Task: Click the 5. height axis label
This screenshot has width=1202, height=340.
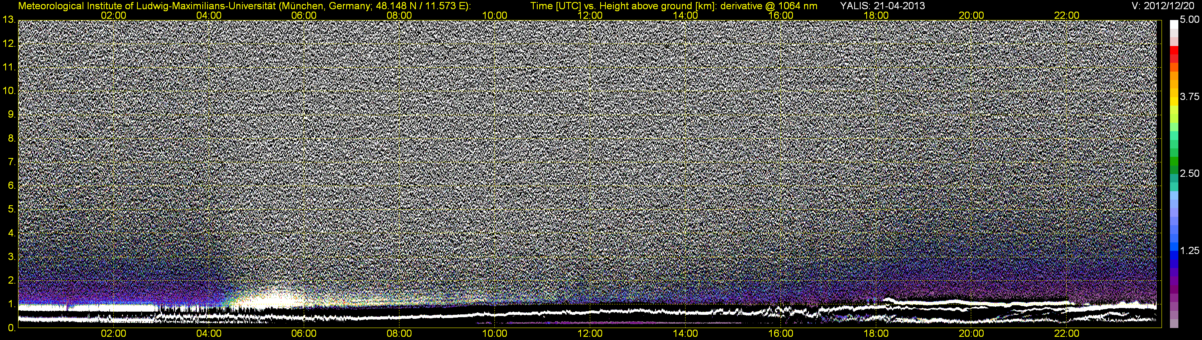Action: tap(12, 209)
